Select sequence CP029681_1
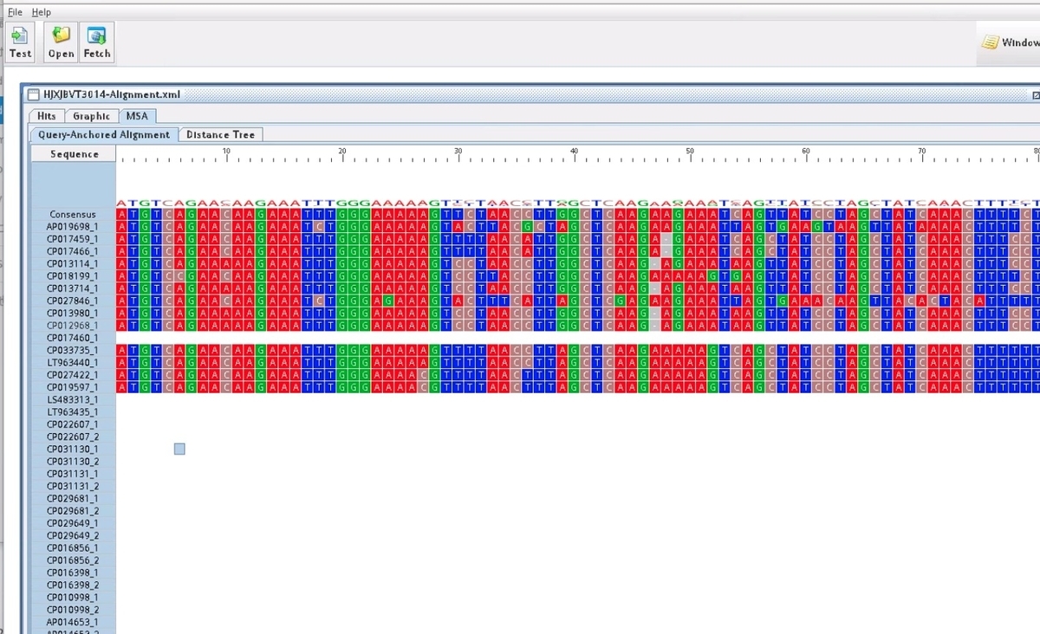 click(73, 498)
